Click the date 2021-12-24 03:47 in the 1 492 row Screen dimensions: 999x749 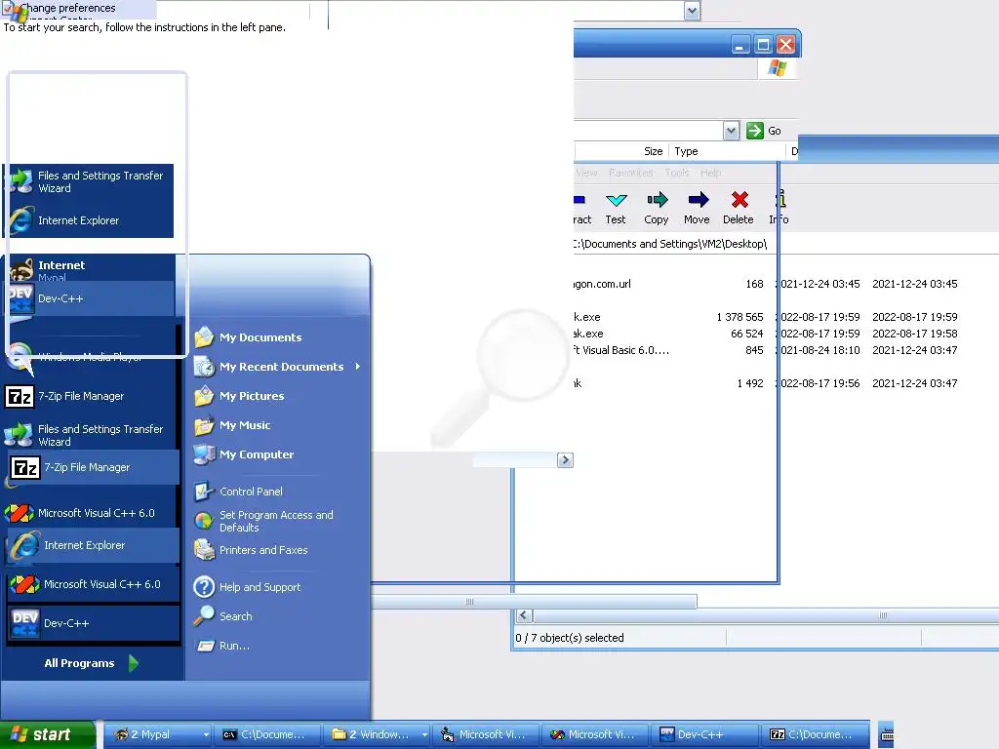tap(914, 383)
